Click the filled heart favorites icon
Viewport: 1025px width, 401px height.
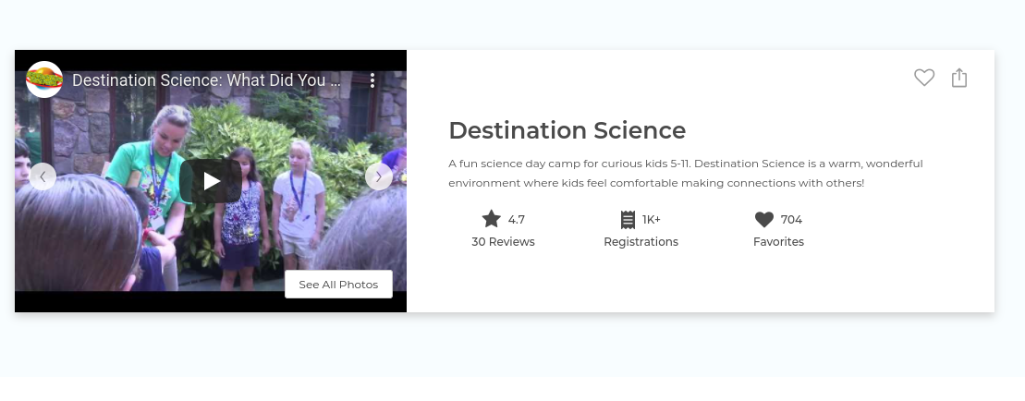(764, 219)
